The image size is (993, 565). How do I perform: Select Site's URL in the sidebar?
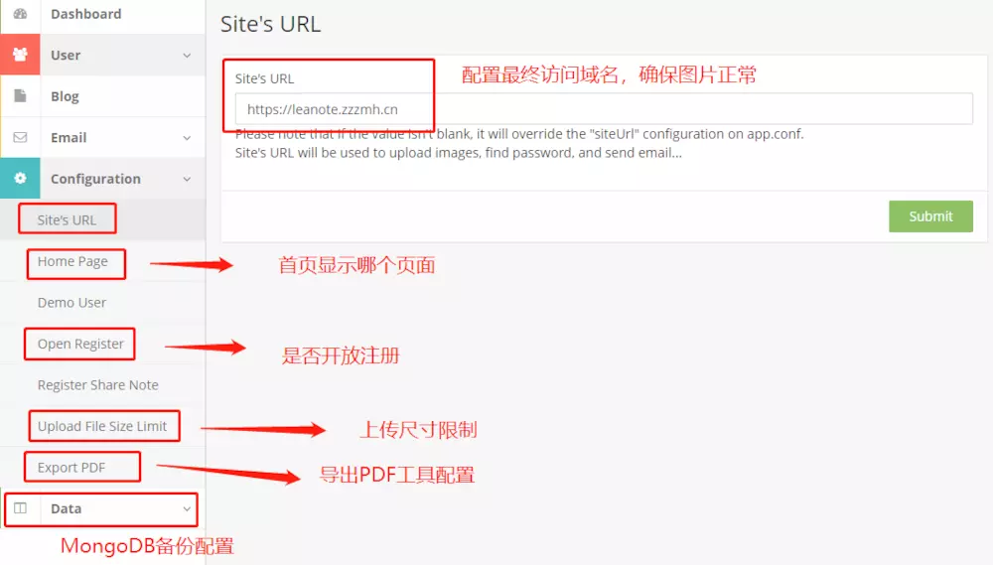point(67,219)
